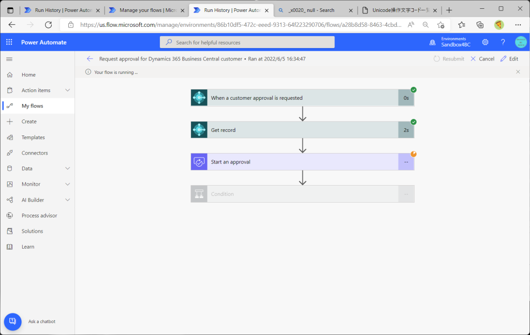Dismiss the flow is running banner
The image size is (530, 335).
[x=518, y=72]
